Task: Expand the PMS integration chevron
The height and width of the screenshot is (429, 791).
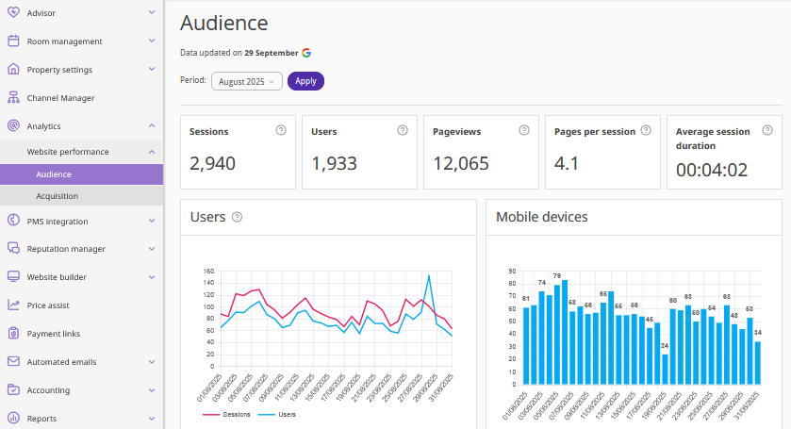Action: pyautogui.click(x=152, y=221)
